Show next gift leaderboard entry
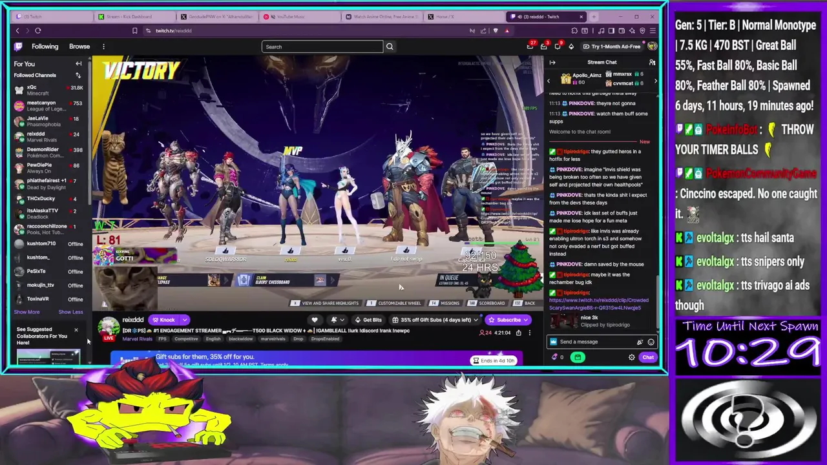Image resolution: width=827 pixels, height=465 pixels. pyautogui.click(x=655, y=81)
